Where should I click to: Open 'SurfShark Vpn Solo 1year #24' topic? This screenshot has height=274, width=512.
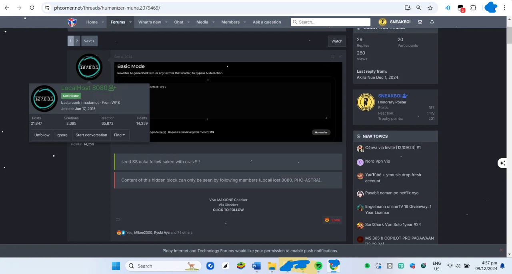tap(393, 224)
